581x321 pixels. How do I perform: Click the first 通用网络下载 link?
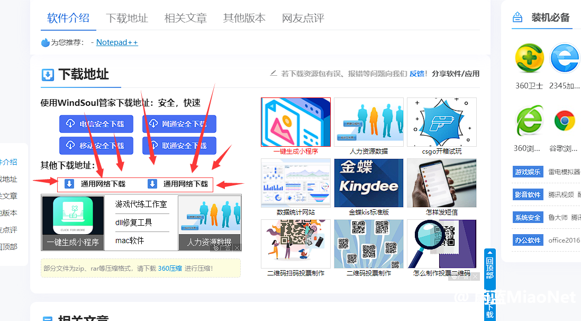coord(96,184)
